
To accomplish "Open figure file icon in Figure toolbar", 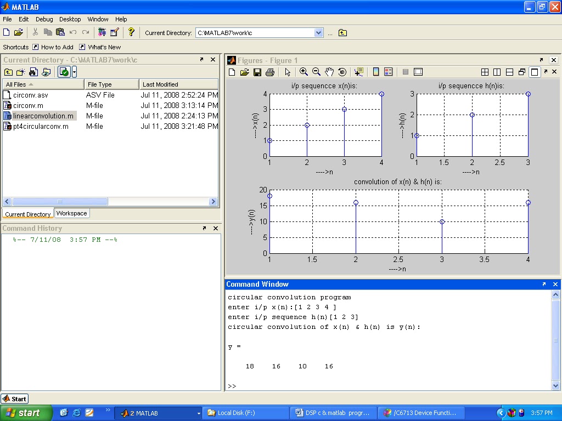I will pyautogui.click(x=244, y=72).
